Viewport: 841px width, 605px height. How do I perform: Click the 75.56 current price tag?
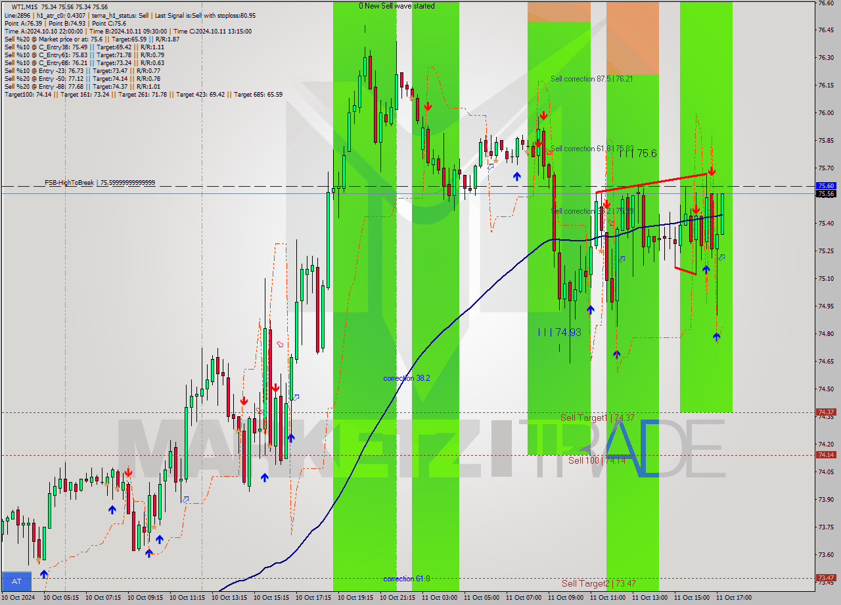[x=826, y=194]
